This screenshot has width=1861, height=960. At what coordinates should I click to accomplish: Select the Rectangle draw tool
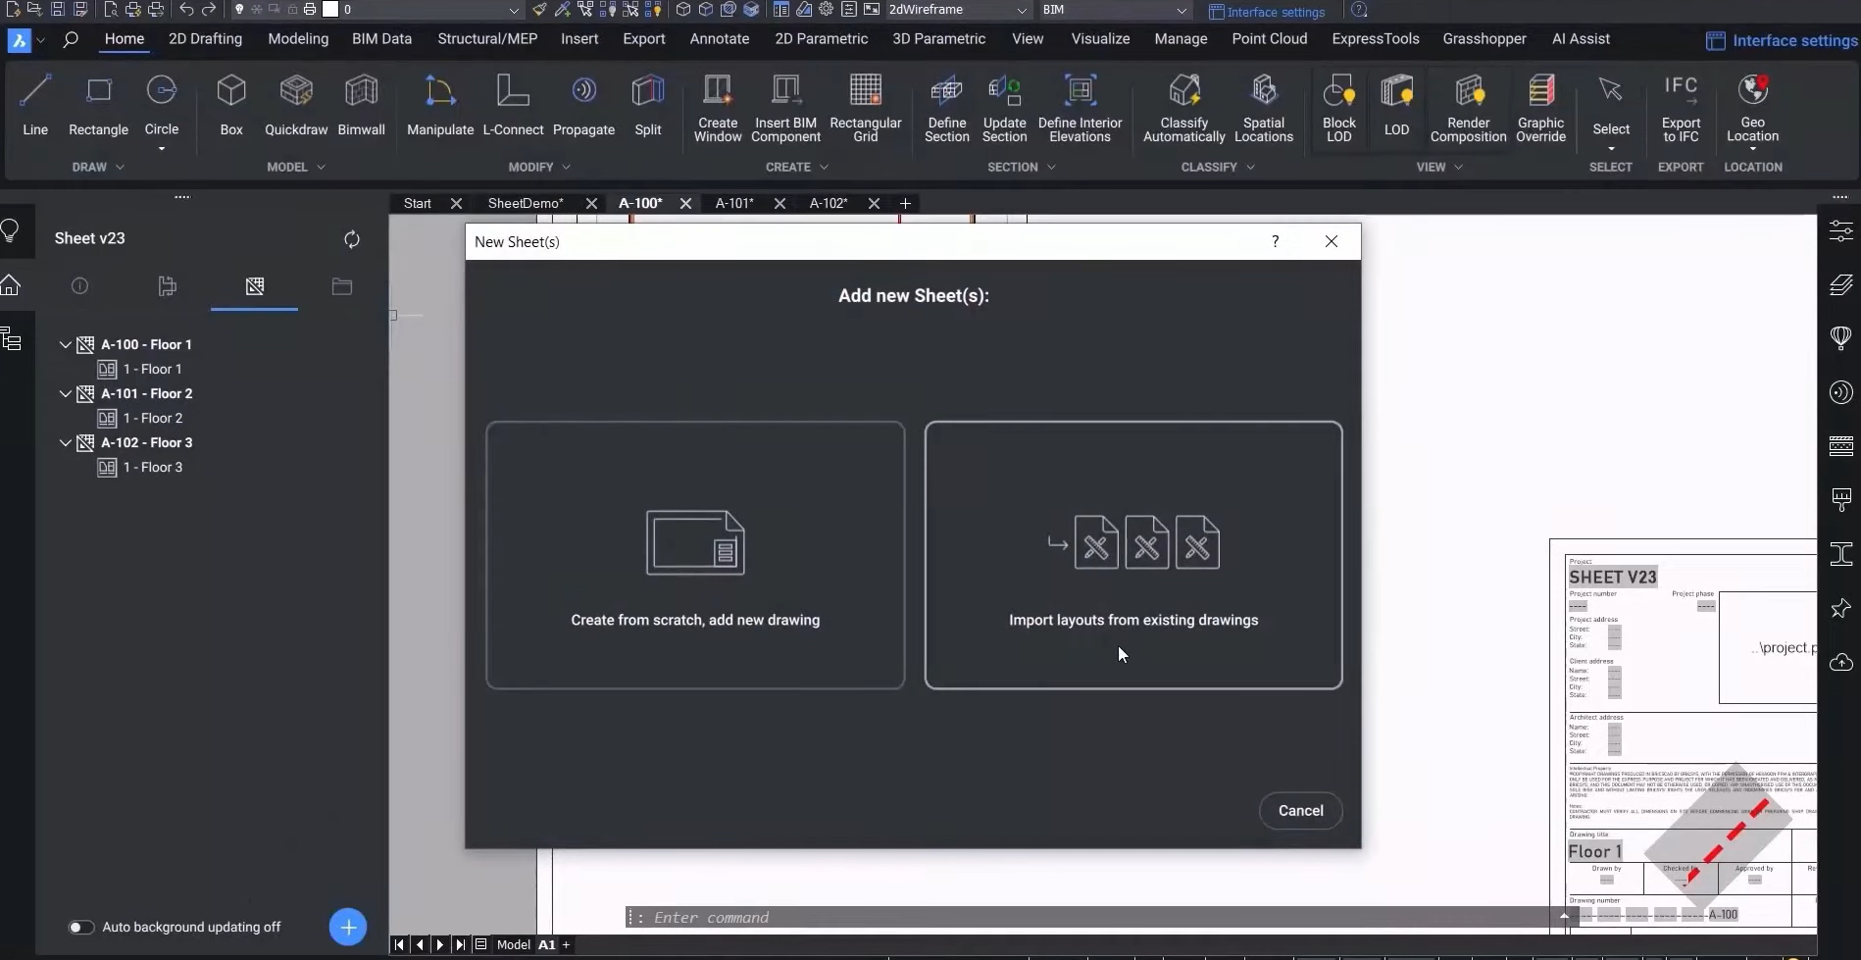[x=98, y=104]
